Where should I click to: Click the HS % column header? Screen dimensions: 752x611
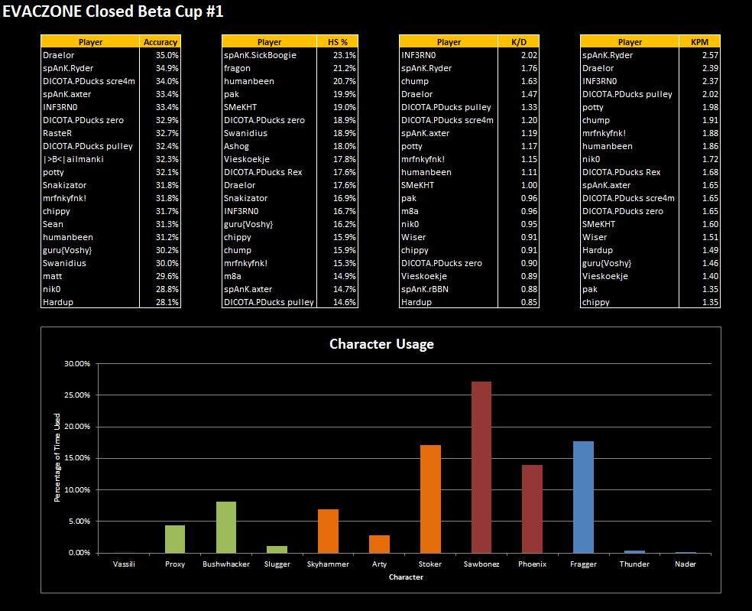click(x=338, y=42)
